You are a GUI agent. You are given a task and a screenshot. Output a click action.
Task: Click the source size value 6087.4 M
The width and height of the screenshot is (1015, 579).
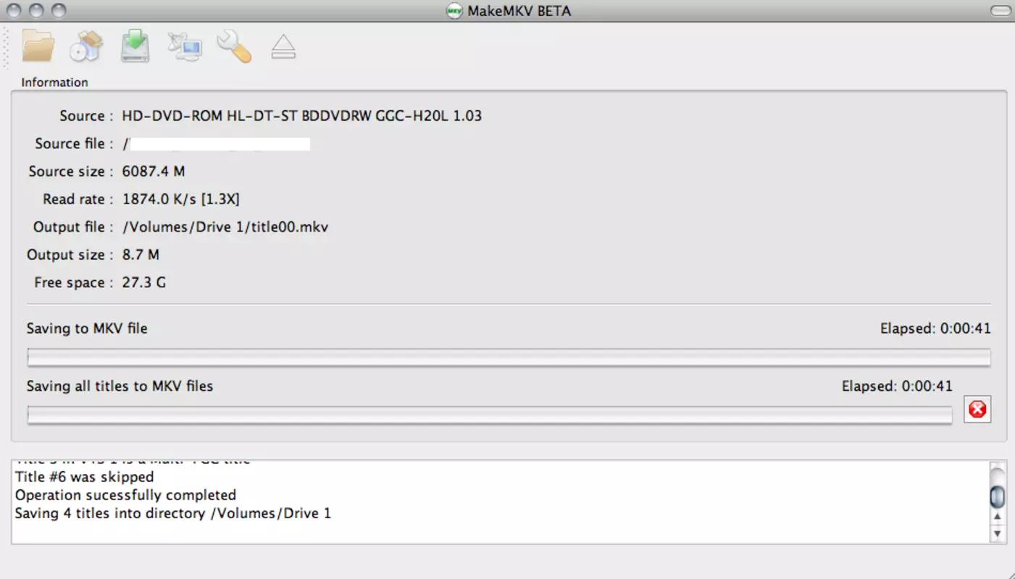pos(154,172)
